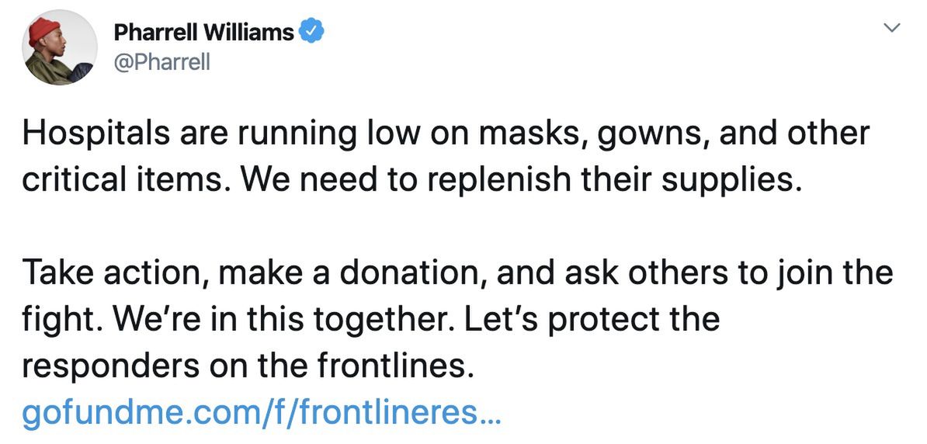
Task: Click the blue verified checkmark badge
Action: pyautogui.click(x=311, y=33)
